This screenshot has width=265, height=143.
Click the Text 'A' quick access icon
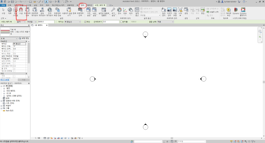click(x=46, y=2)
